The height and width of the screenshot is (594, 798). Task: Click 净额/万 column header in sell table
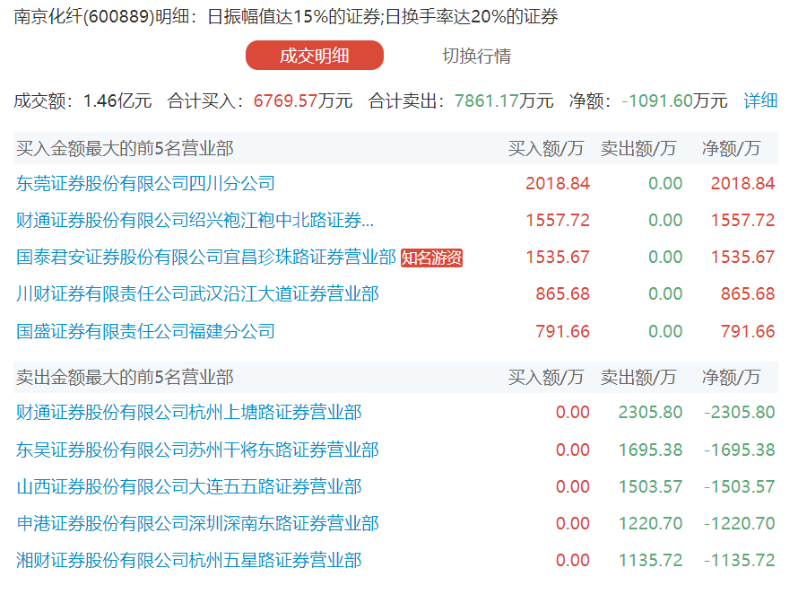click(x=731, y=377)
